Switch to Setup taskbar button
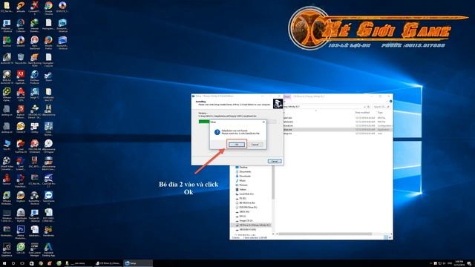The width and height of the screenshot is (475, 267). click(x=137, y=263)
